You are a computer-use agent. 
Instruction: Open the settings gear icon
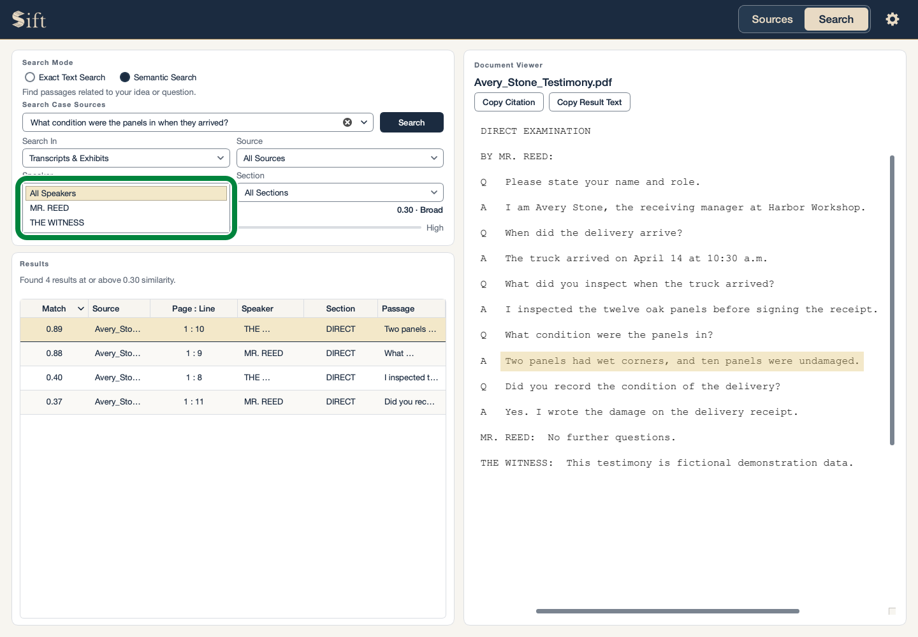892,19
